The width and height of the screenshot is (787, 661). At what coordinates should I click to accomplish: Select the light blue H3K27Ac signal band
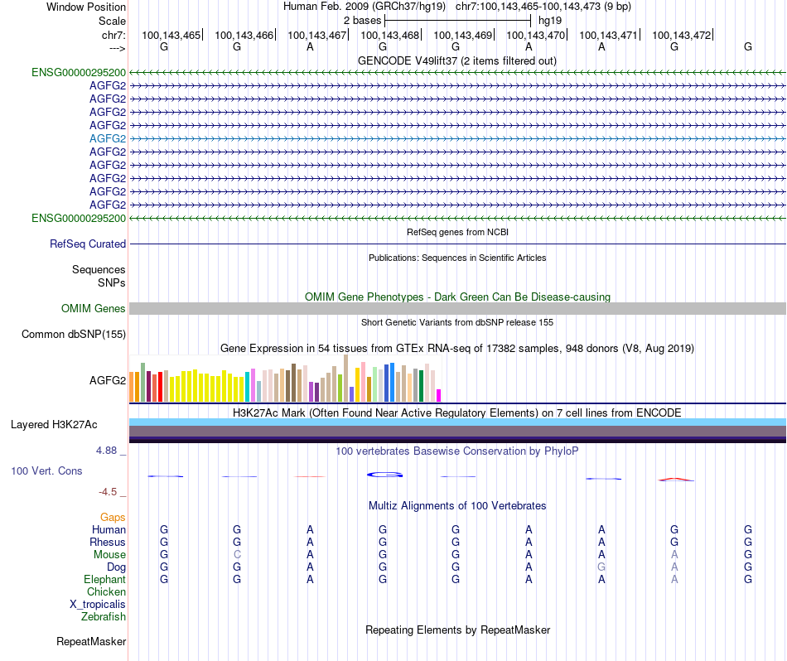point(457,422)
